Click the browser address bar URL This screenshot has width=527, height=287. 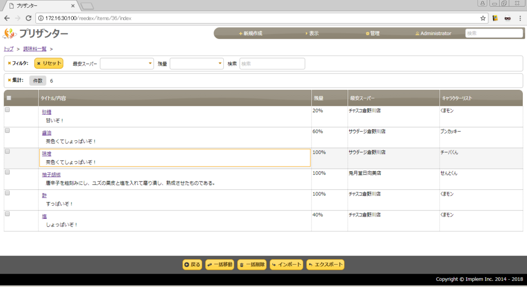(88, 18)
